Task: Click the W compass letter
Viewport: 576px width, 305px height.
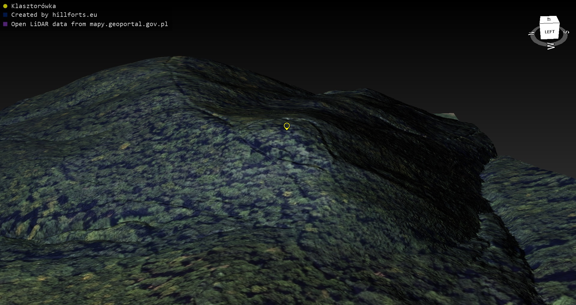Action: tap(551, 46)
